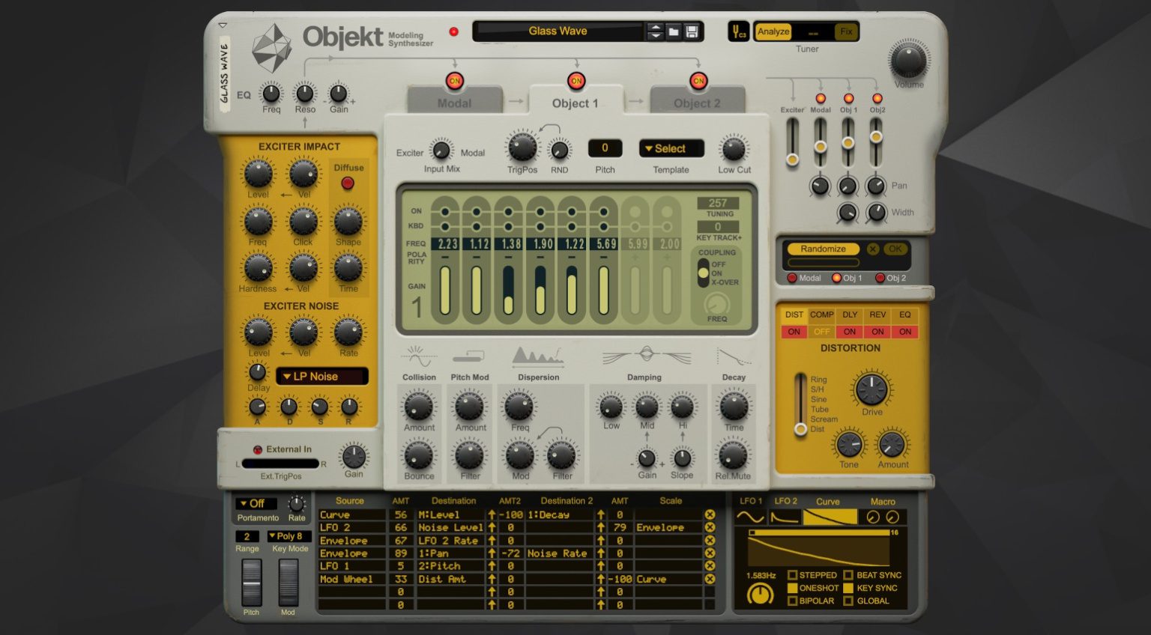Click the Randomize button
The image size is (1151, 635).
823,249
